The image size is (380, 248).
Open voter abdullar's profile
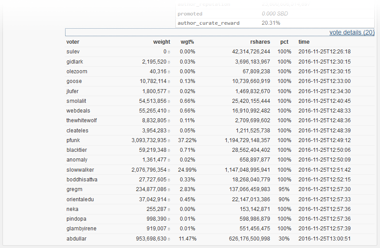[76, 239]
